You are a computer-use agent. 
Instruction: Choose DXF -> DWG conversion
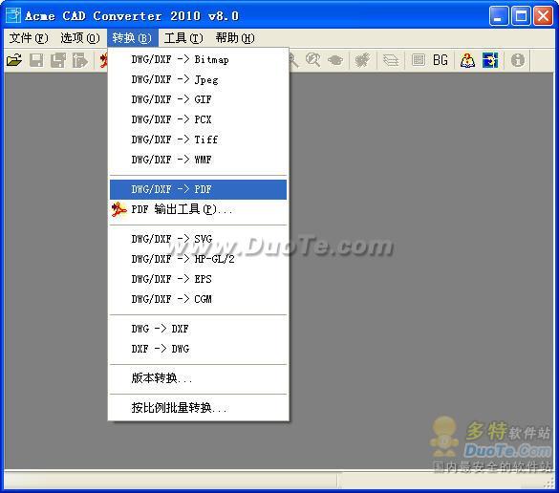pyautogui.click(x=198, y=349)
